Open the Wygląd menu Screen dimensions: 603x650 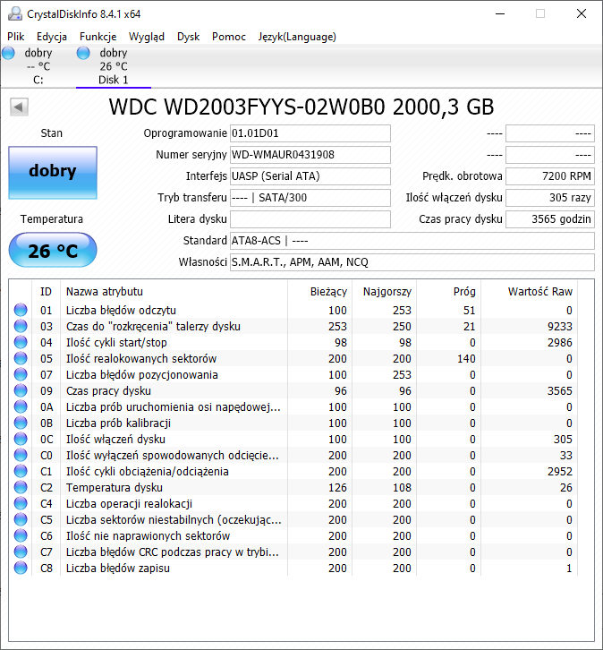click(x=147, y=37)
